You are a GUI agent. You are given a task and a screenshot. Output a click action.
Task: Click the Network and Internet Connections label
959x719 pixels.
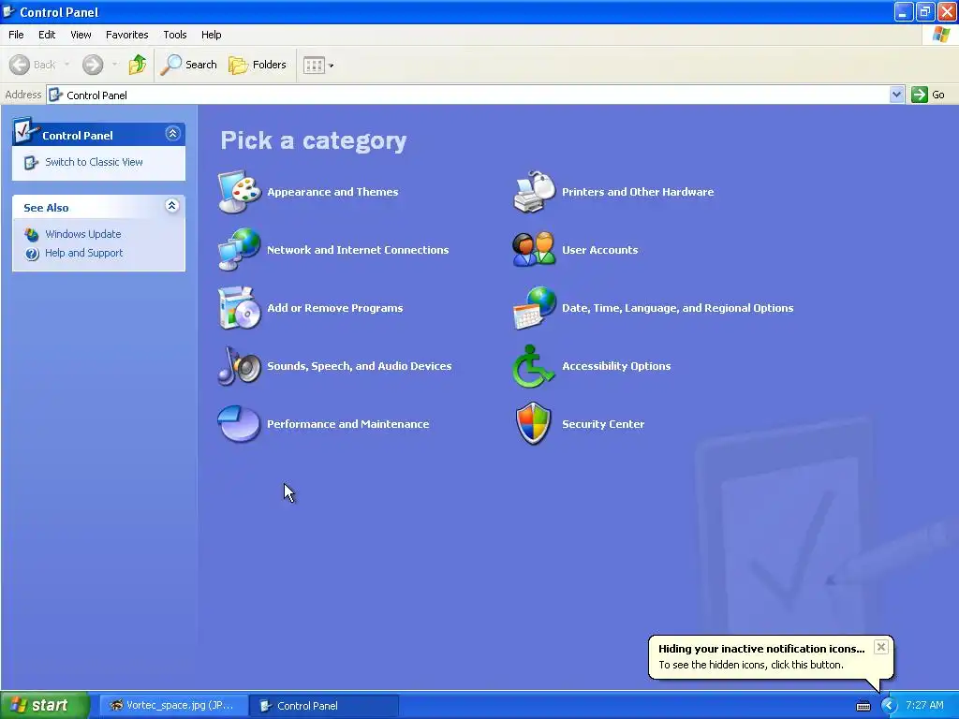pyautogui.click(x=358, y=250)
